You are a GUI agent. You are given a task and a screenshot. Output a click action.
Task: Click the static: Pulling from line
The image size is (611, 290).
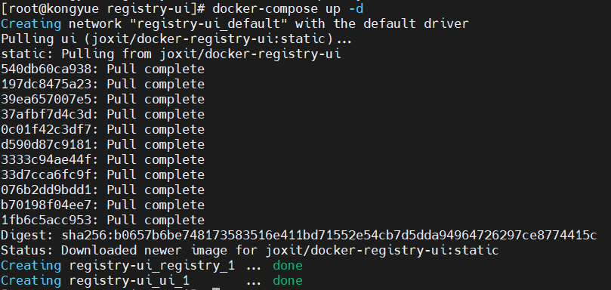click(x=171, y=54)
